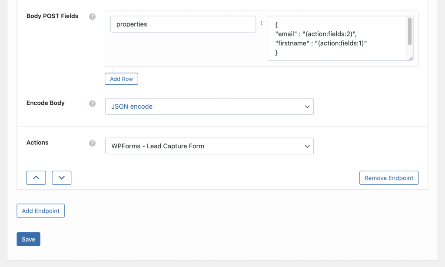Move the endpoint up using the up arrow
445x267 pixels.
coord(36,177)
